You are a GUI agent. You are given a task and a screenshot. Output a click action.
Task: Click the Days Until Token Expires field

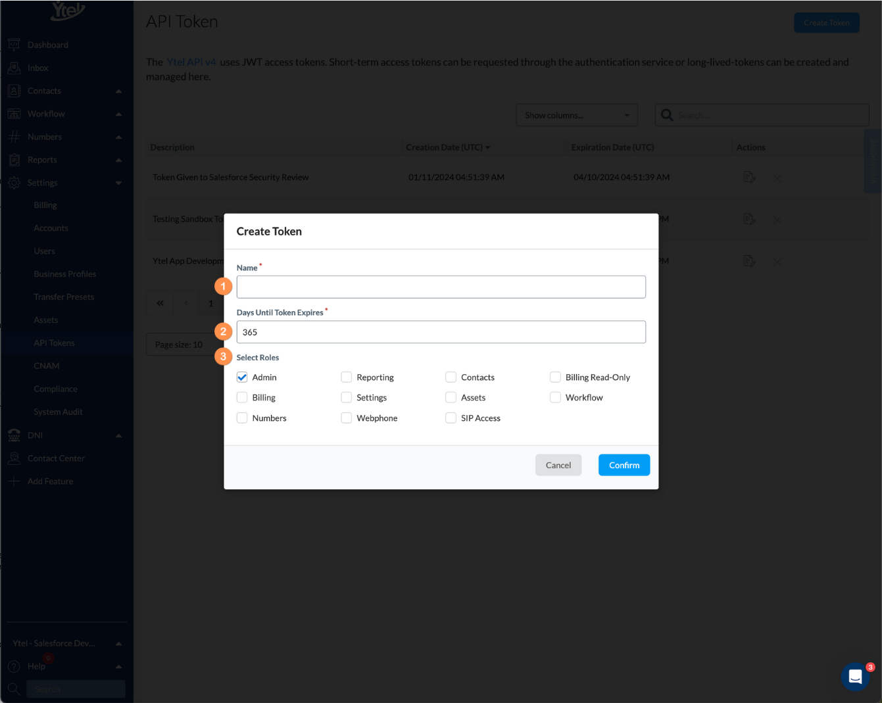click(x=441, y=332)
